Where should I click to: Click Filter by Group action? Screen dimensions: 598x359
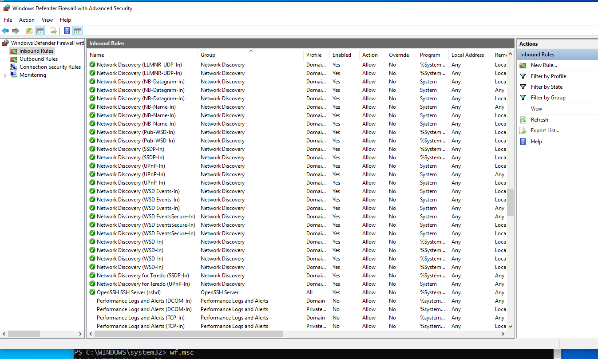pos(548,98)
